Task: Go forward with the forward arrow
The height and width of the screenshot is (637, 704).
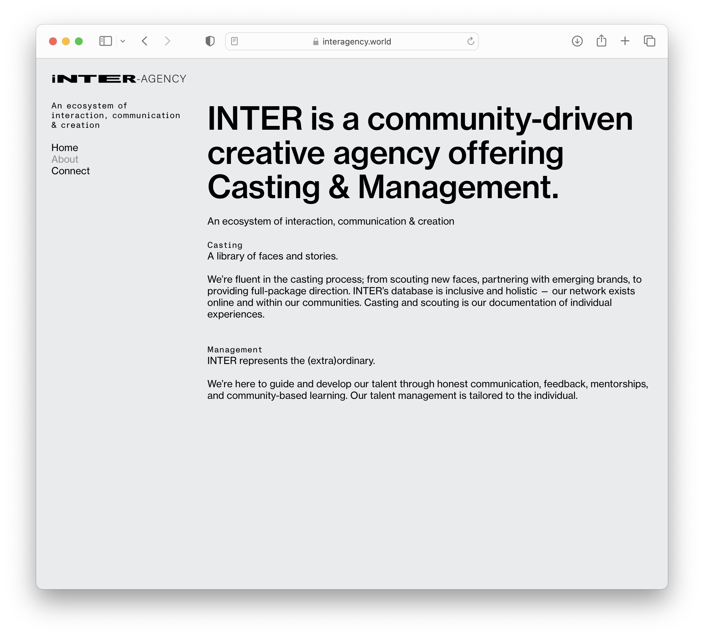Action: pos(168,41)
